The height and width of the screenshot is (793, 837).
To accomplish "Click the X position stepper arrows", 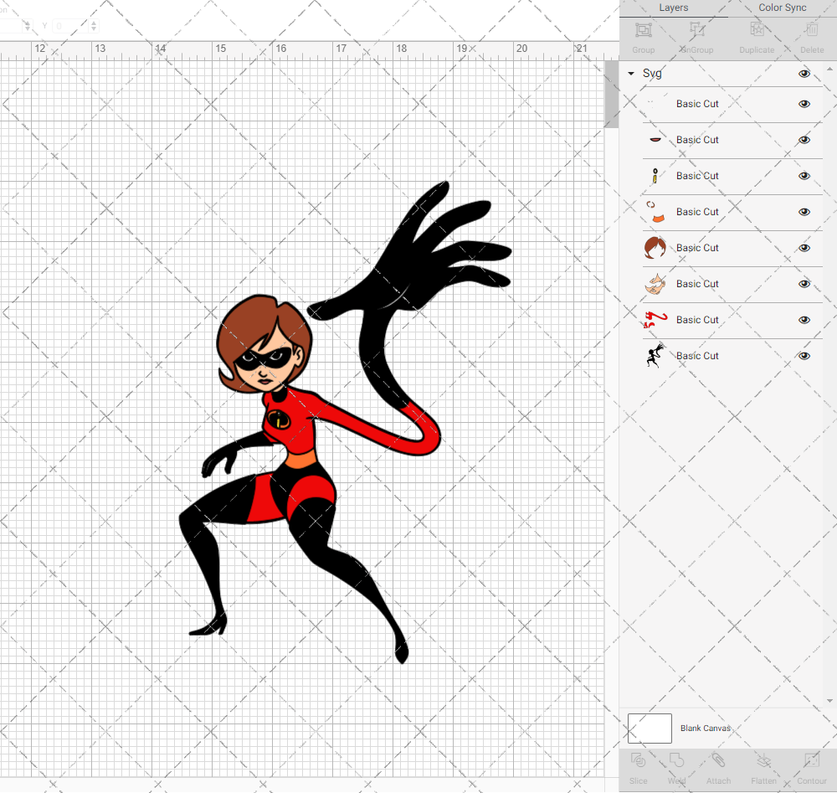I will [28, 25].
